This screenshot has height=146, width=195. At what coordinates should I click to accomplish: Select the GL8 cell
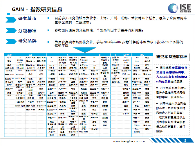point(126,58)
